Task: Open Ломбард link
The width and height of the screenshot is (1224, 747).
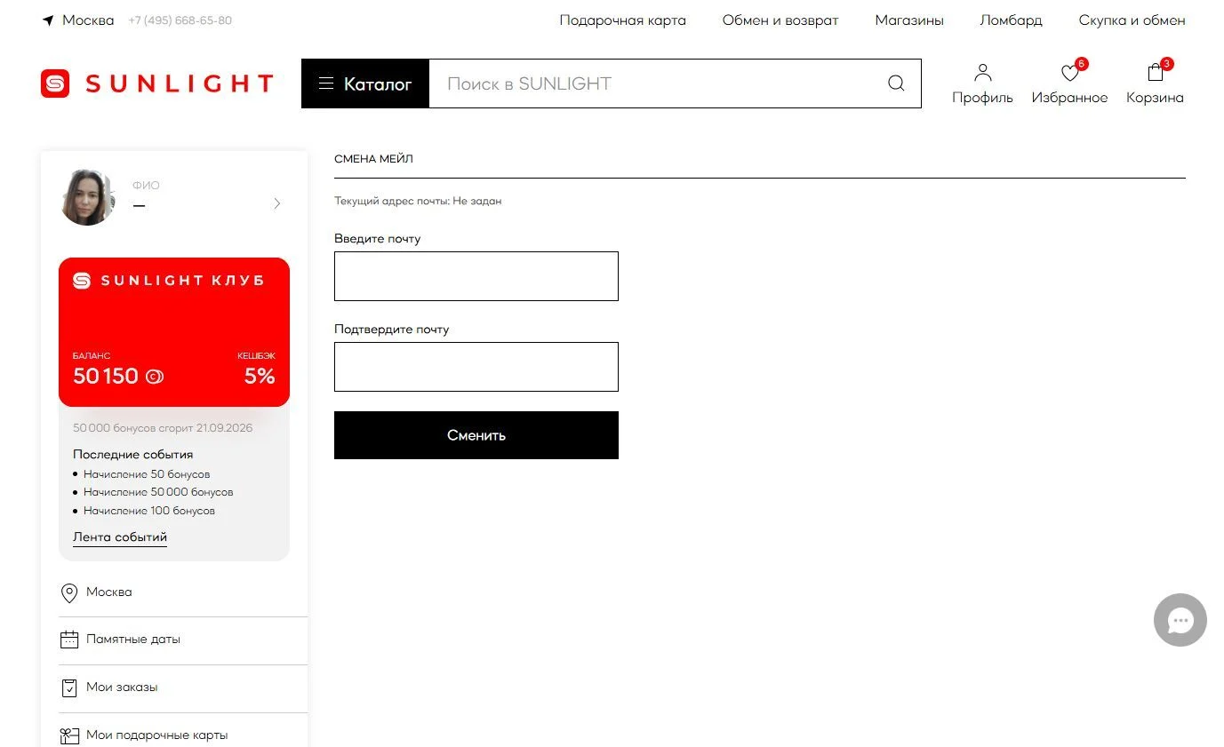Action: coord(1011,20)
